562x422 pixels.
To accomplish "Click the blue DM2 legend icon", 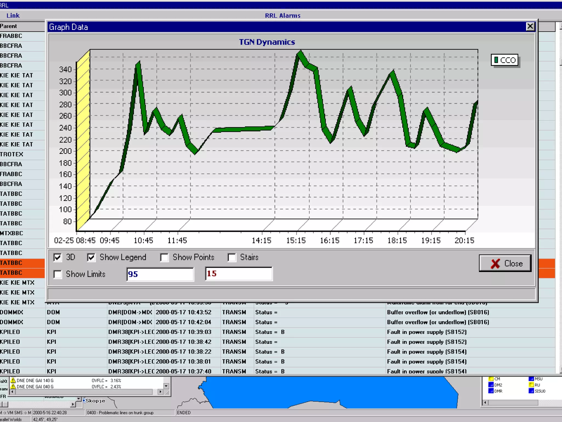I will 491,385.
